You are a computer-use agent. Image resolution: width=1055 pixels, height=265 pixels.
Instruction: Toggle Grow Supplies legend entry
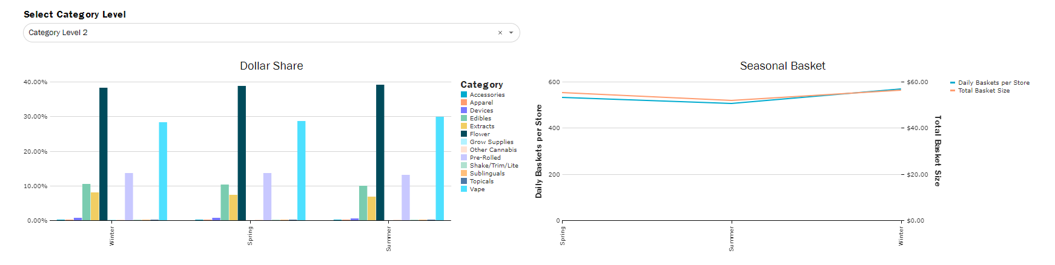point(491,142)
